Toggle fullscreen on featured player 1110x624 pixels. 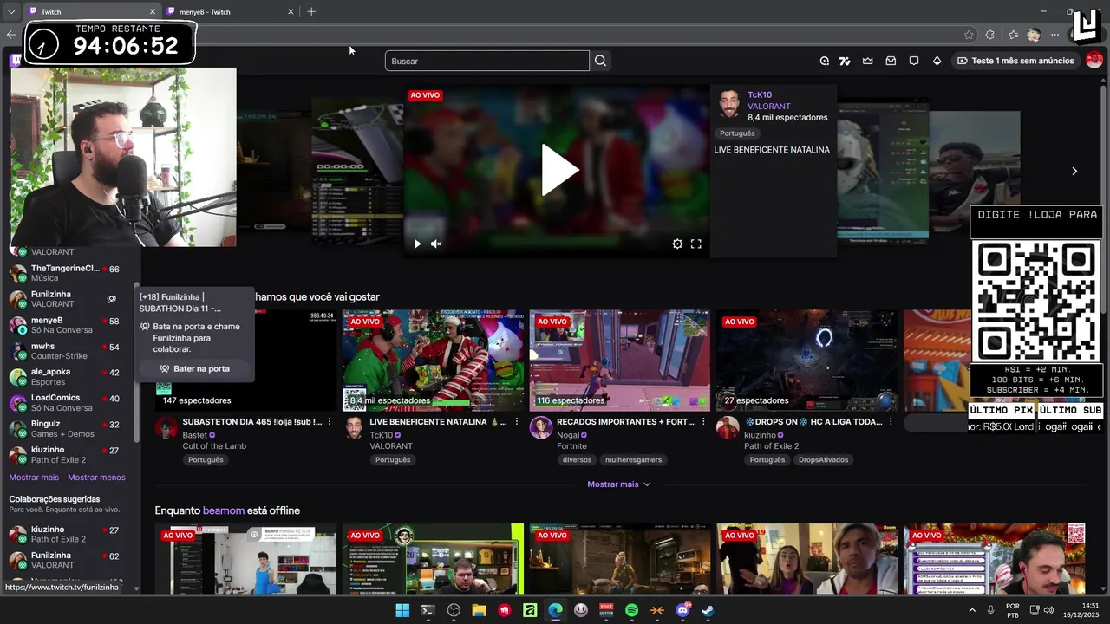click(x=695, y=244)
